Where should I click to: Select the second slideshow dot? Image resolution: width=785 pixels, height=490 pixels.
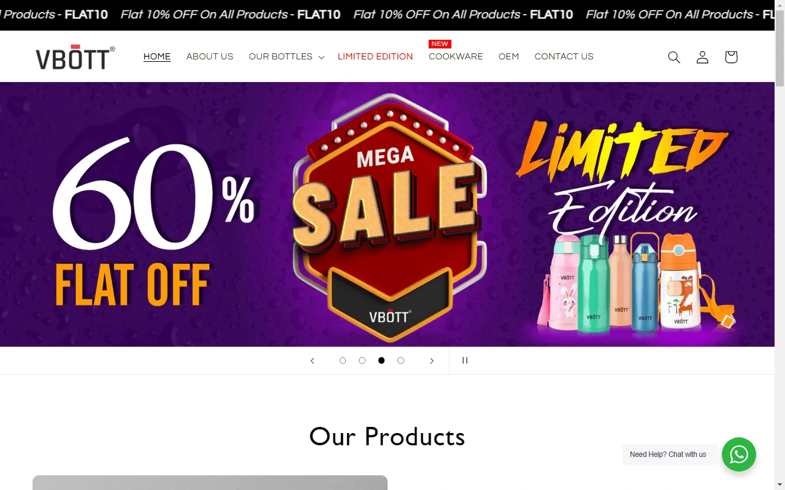362,361
